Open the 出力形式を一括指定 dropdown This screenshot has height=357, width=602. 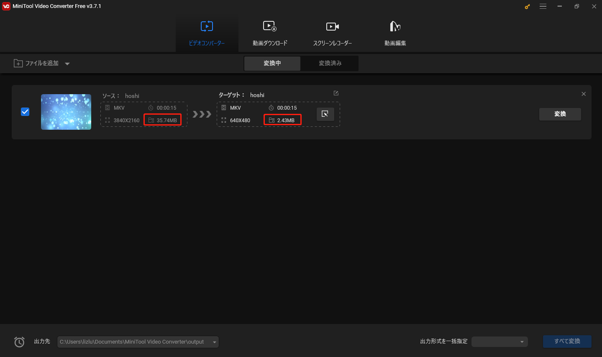click(x=500, y=342)
